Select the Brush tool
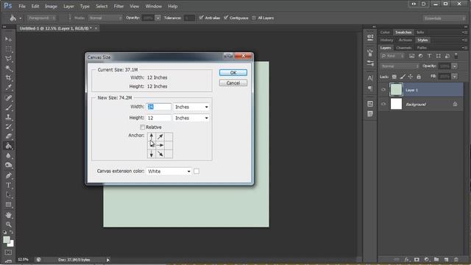The height and width of the screenshot is (265, 471). [x=8, y=107]
